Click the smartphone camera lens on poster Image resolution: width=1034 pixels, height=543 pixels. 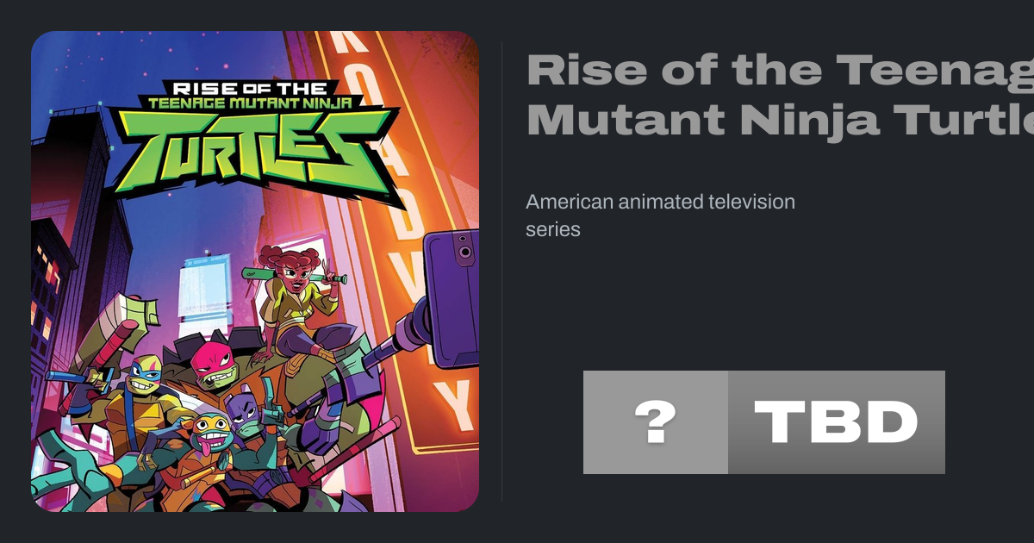(465, 252)
